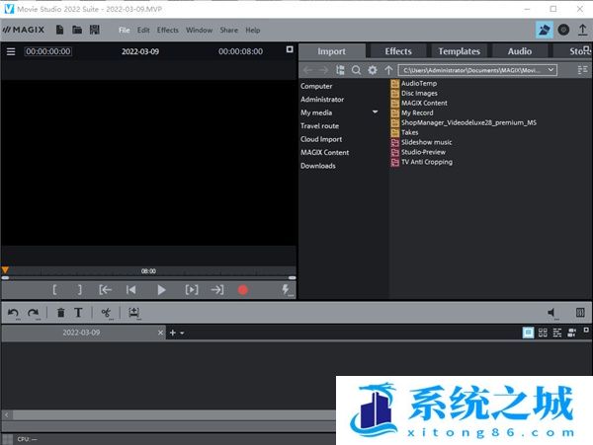Set the range out-point bracket

click(x=79, y=290)
